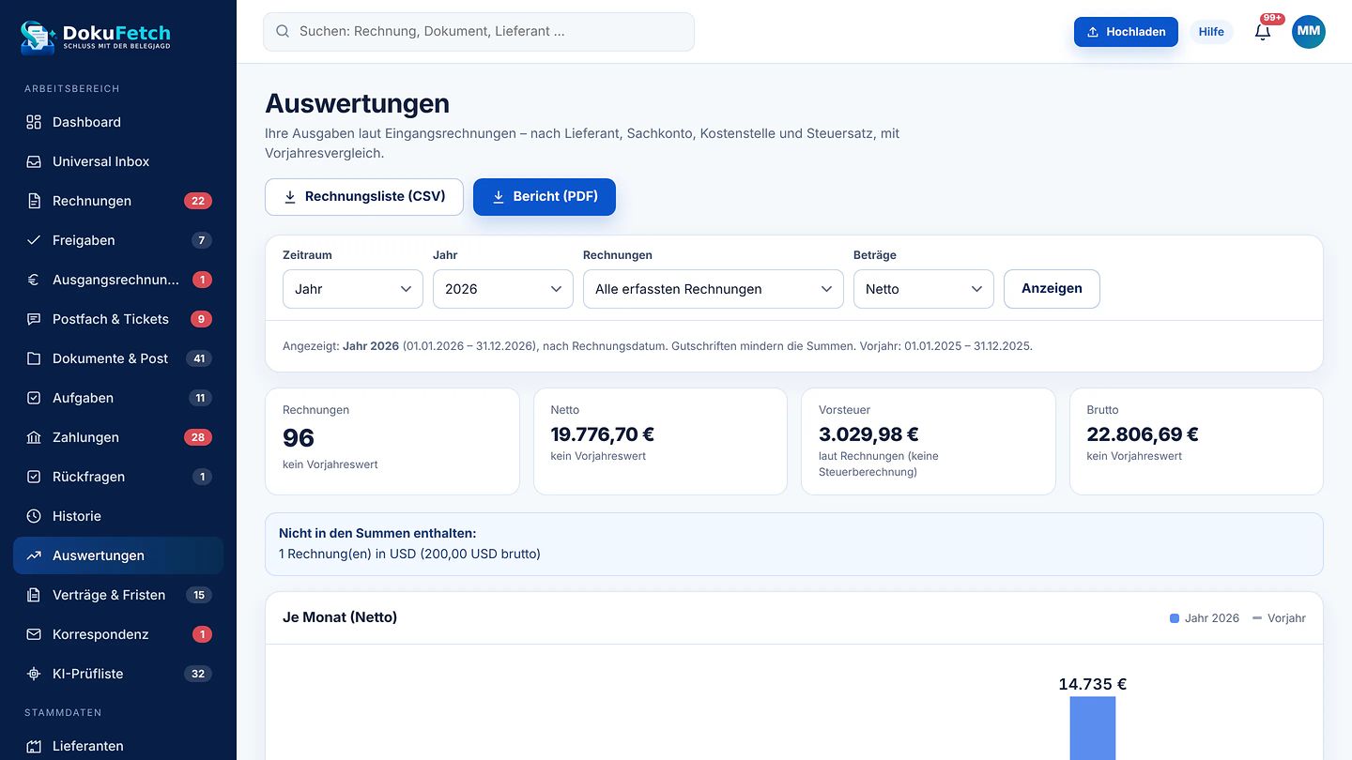Image resolution: width=1352 pixels, height=760 pixels.
Task: Open the MM user avatar menu
Action: coord(1309,32)
